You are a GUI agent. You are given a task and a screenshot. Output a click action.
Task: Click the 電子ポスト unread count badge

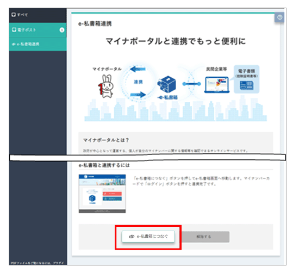[62, 30]
